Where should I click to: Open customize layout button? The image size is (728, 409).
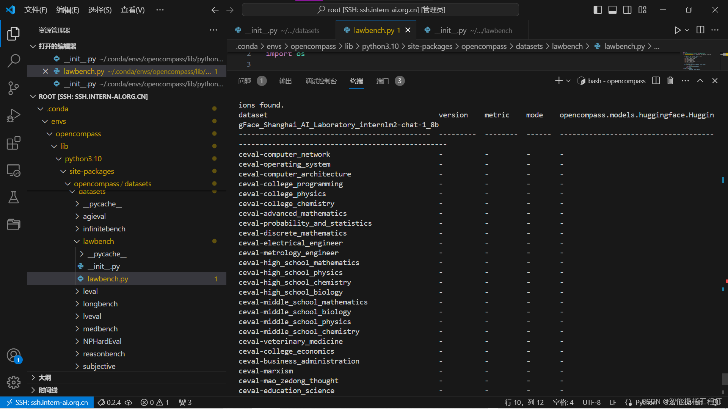click(642, 10)
